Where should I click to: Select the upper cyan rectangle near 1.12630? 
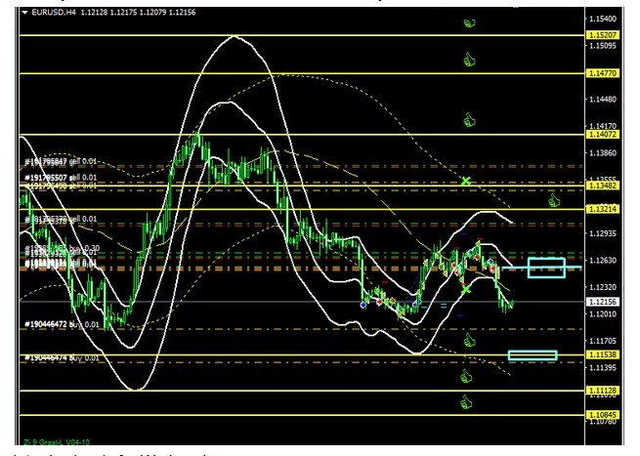(x=546, y=268)
